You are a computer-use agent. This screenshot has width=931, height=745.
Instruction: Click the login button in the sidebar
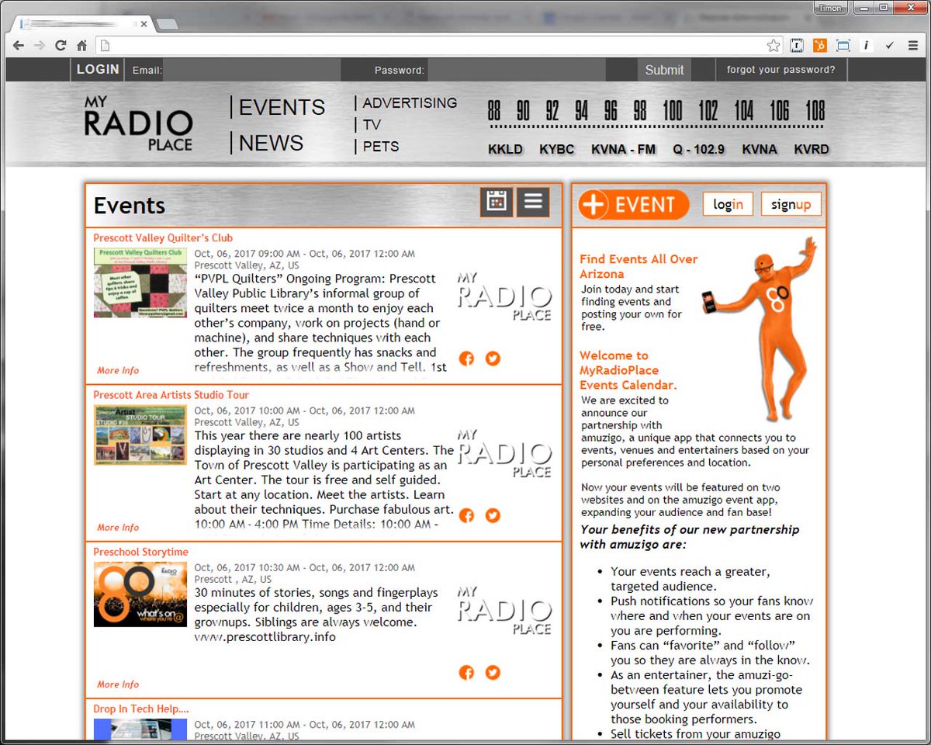click(x=728, y=204)
